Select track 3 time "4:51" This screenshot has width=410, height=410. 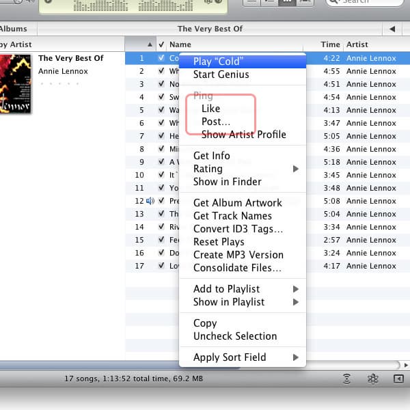coord(331,84)
